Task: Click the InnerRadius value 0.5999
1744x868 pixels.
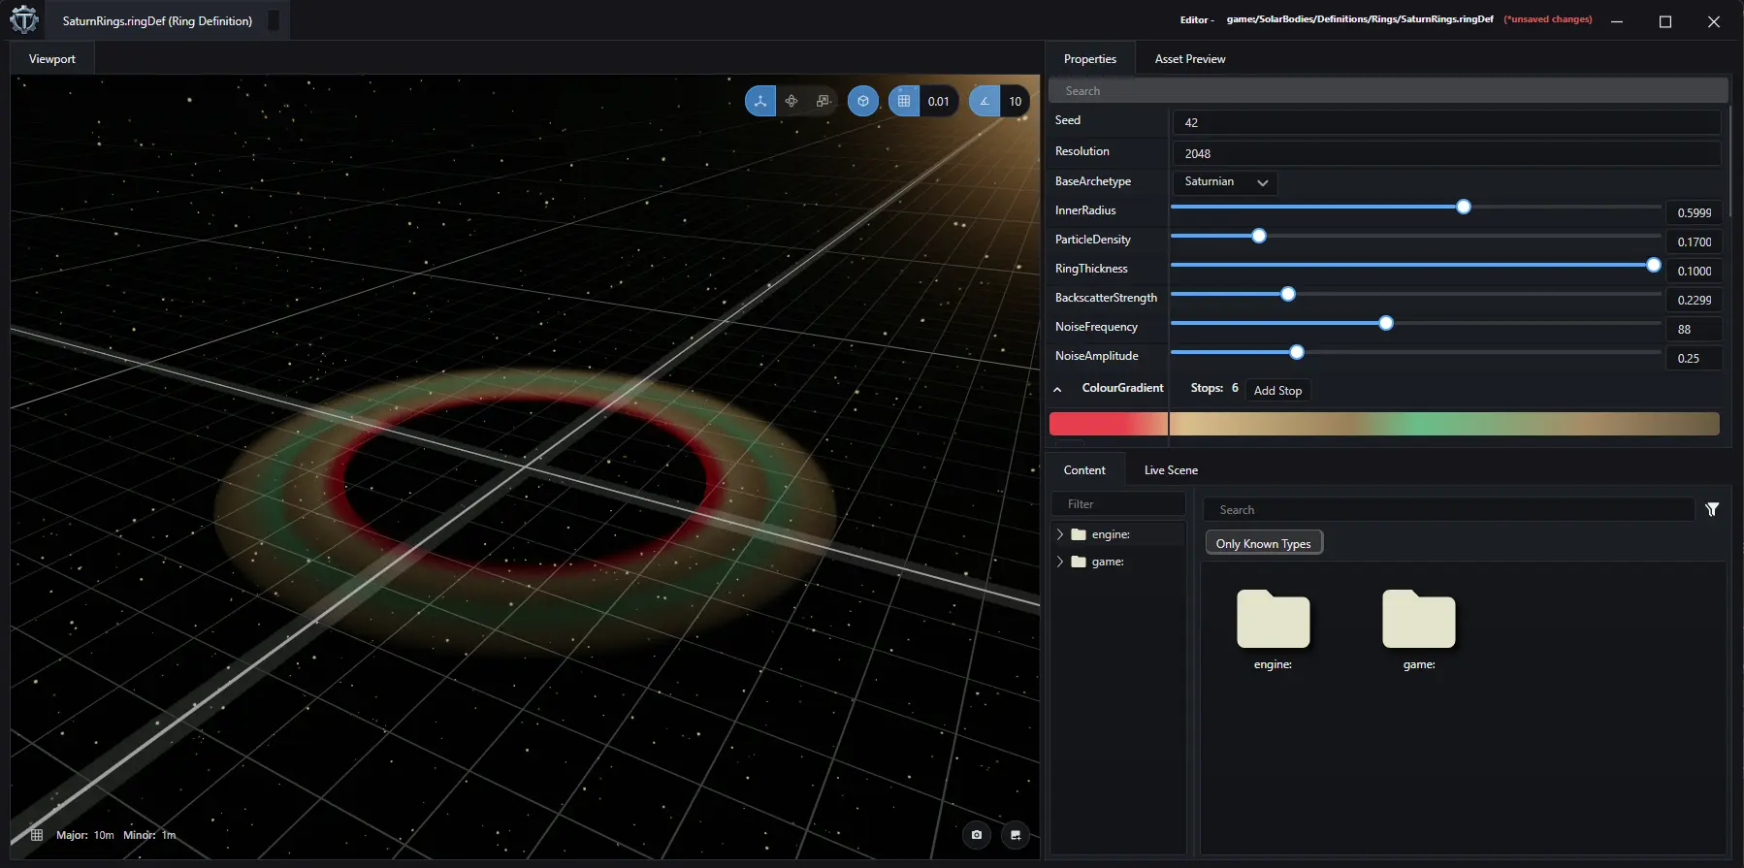Action: tap(1695, 212)
